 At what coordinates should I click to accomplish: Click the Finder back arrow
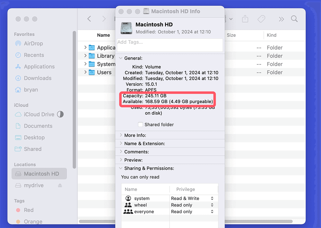89,19
